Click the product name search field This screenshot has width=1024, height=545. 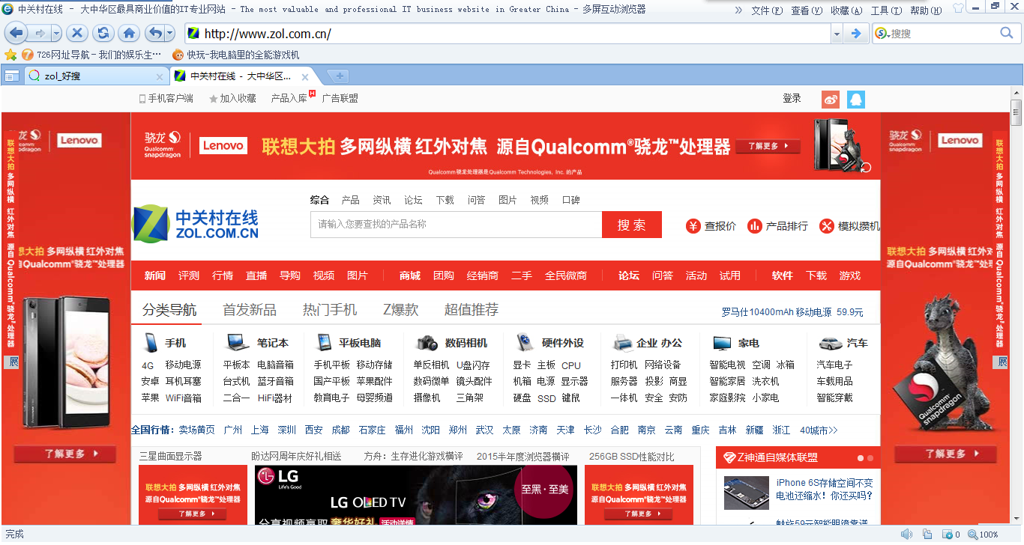[x=457, y=225]
